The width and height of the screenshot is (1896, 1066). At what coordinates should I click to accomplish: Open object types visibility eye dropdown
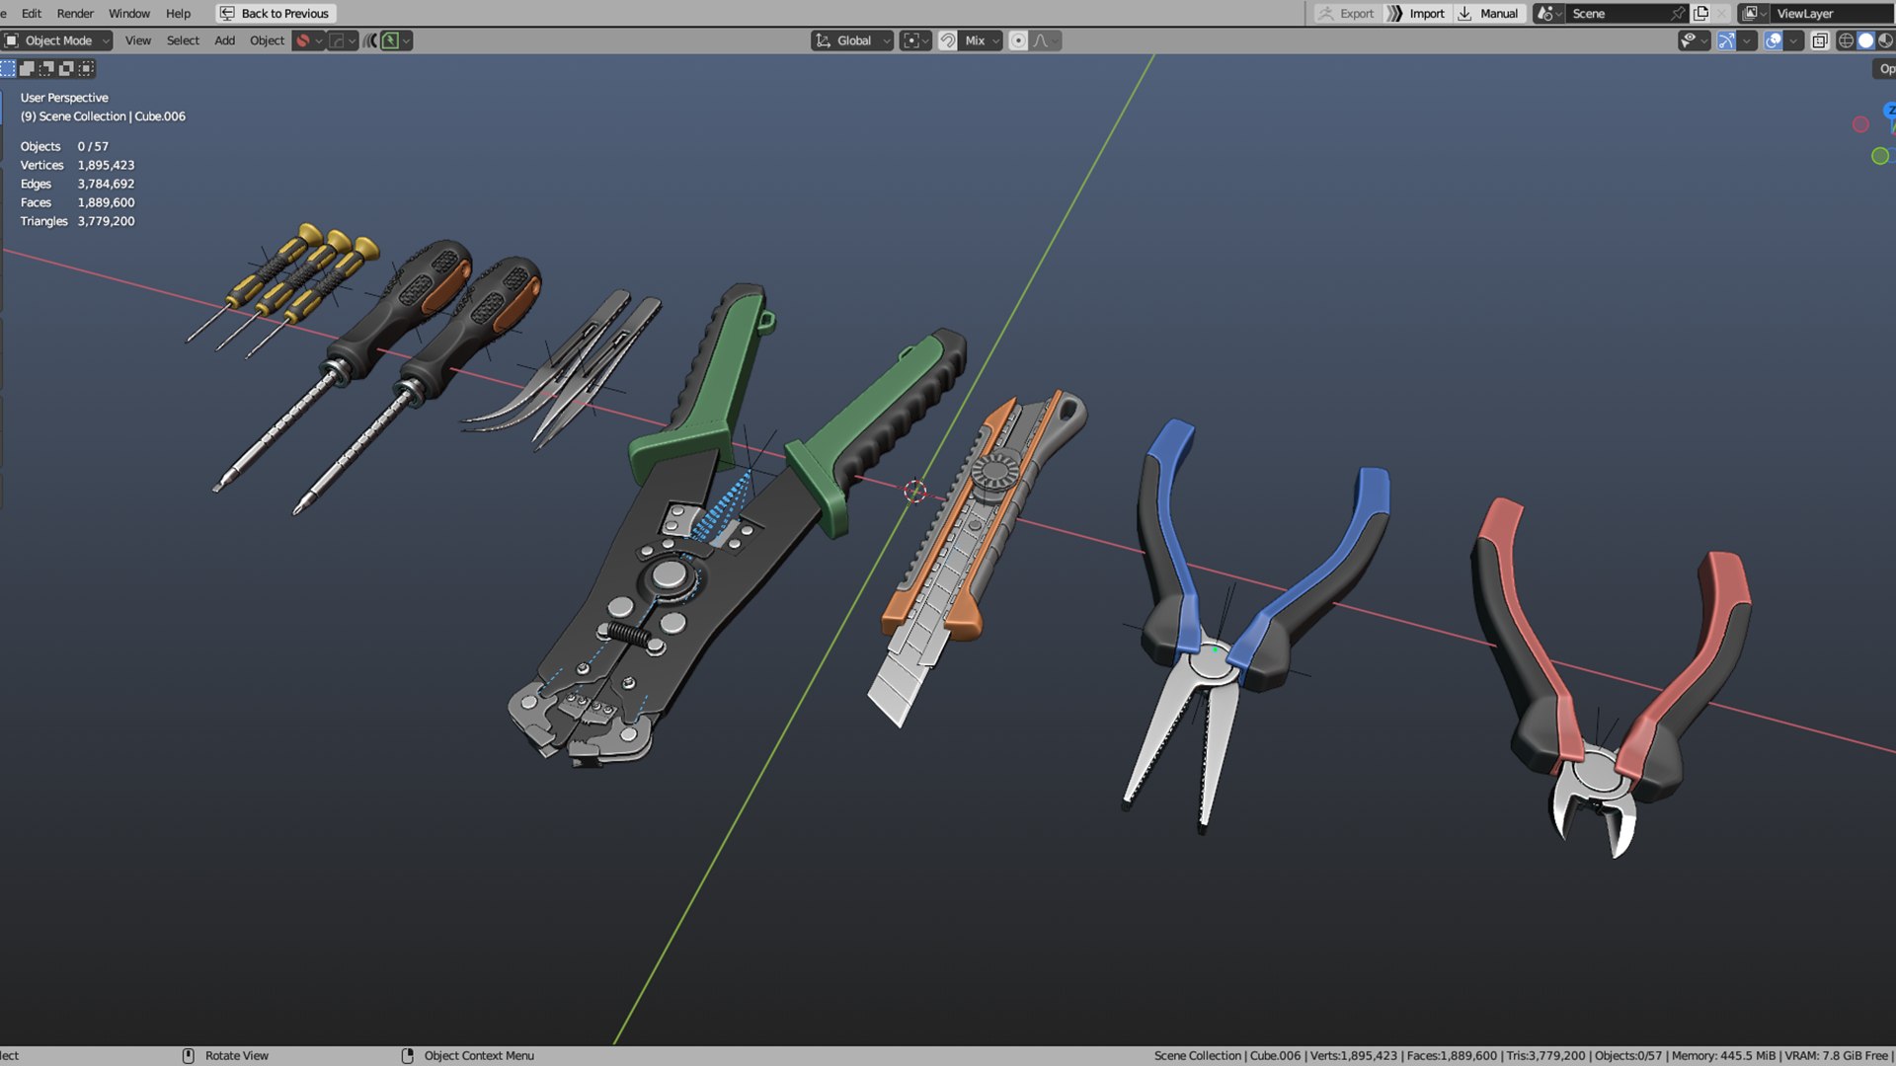(1695, 40)
